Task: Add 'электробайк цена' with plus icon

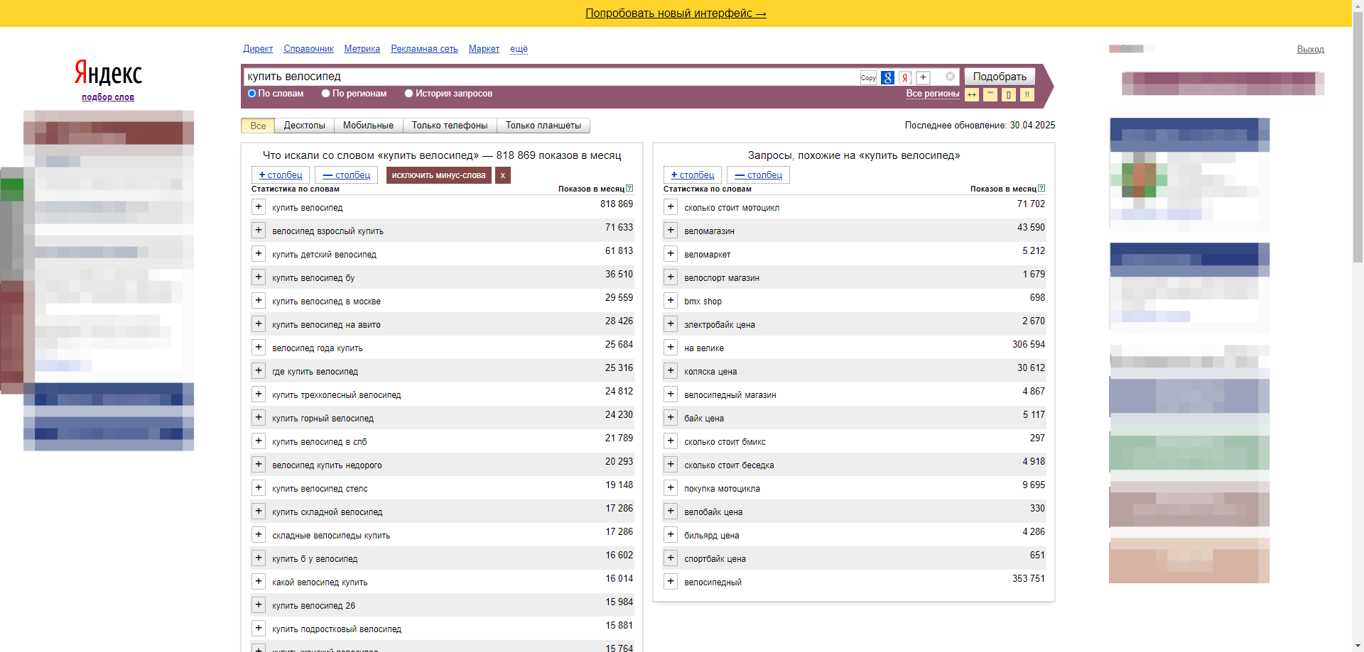Action: click(671, 324)
